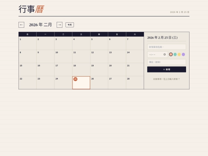
Task: Select February 21 on the calendar
Action: pos(135,69)
